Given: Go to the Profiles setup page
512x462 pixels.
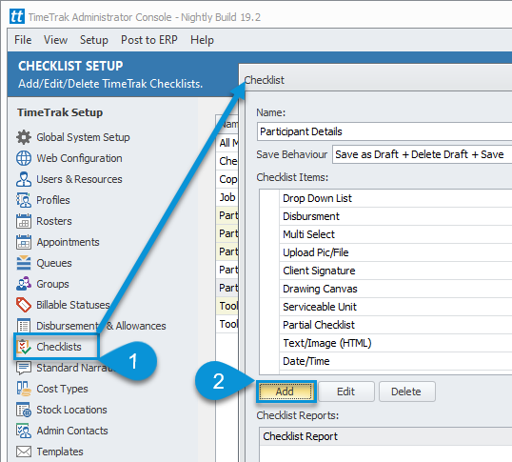Looking at the screenshot, I should pyautogui.click(x=53, y=200).
